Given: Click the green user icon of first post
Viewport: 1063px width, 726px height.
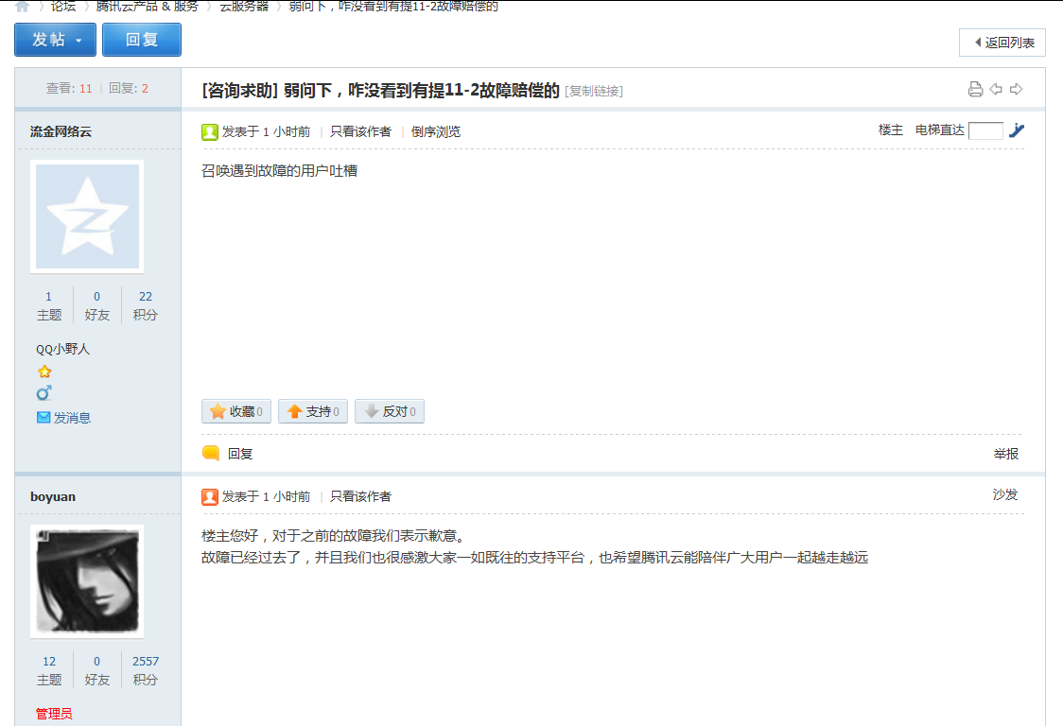Looking at the screenshot, I should (210, 131).
